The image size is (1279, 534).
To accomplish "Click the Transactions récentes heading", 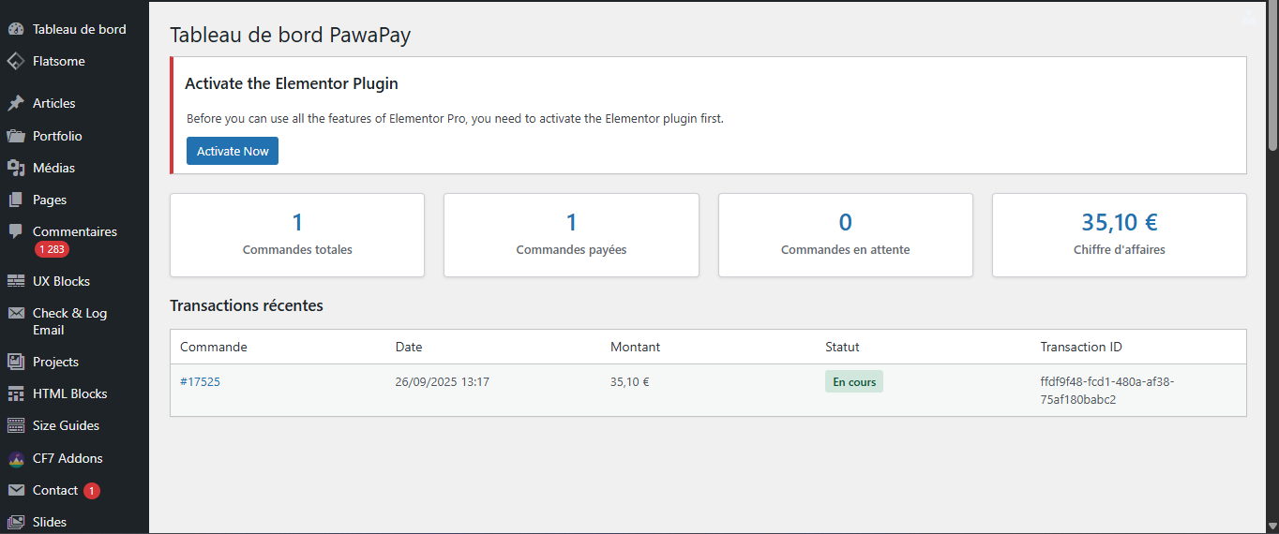I will pyautogui.click(x=247, y=305).
